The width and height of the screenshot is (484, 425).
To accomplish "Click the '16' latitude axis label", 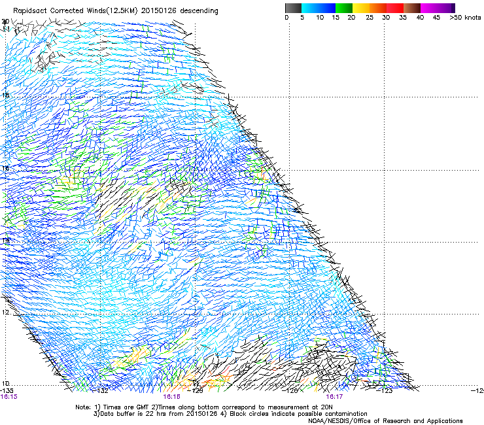I will click(x=5, y=168).
